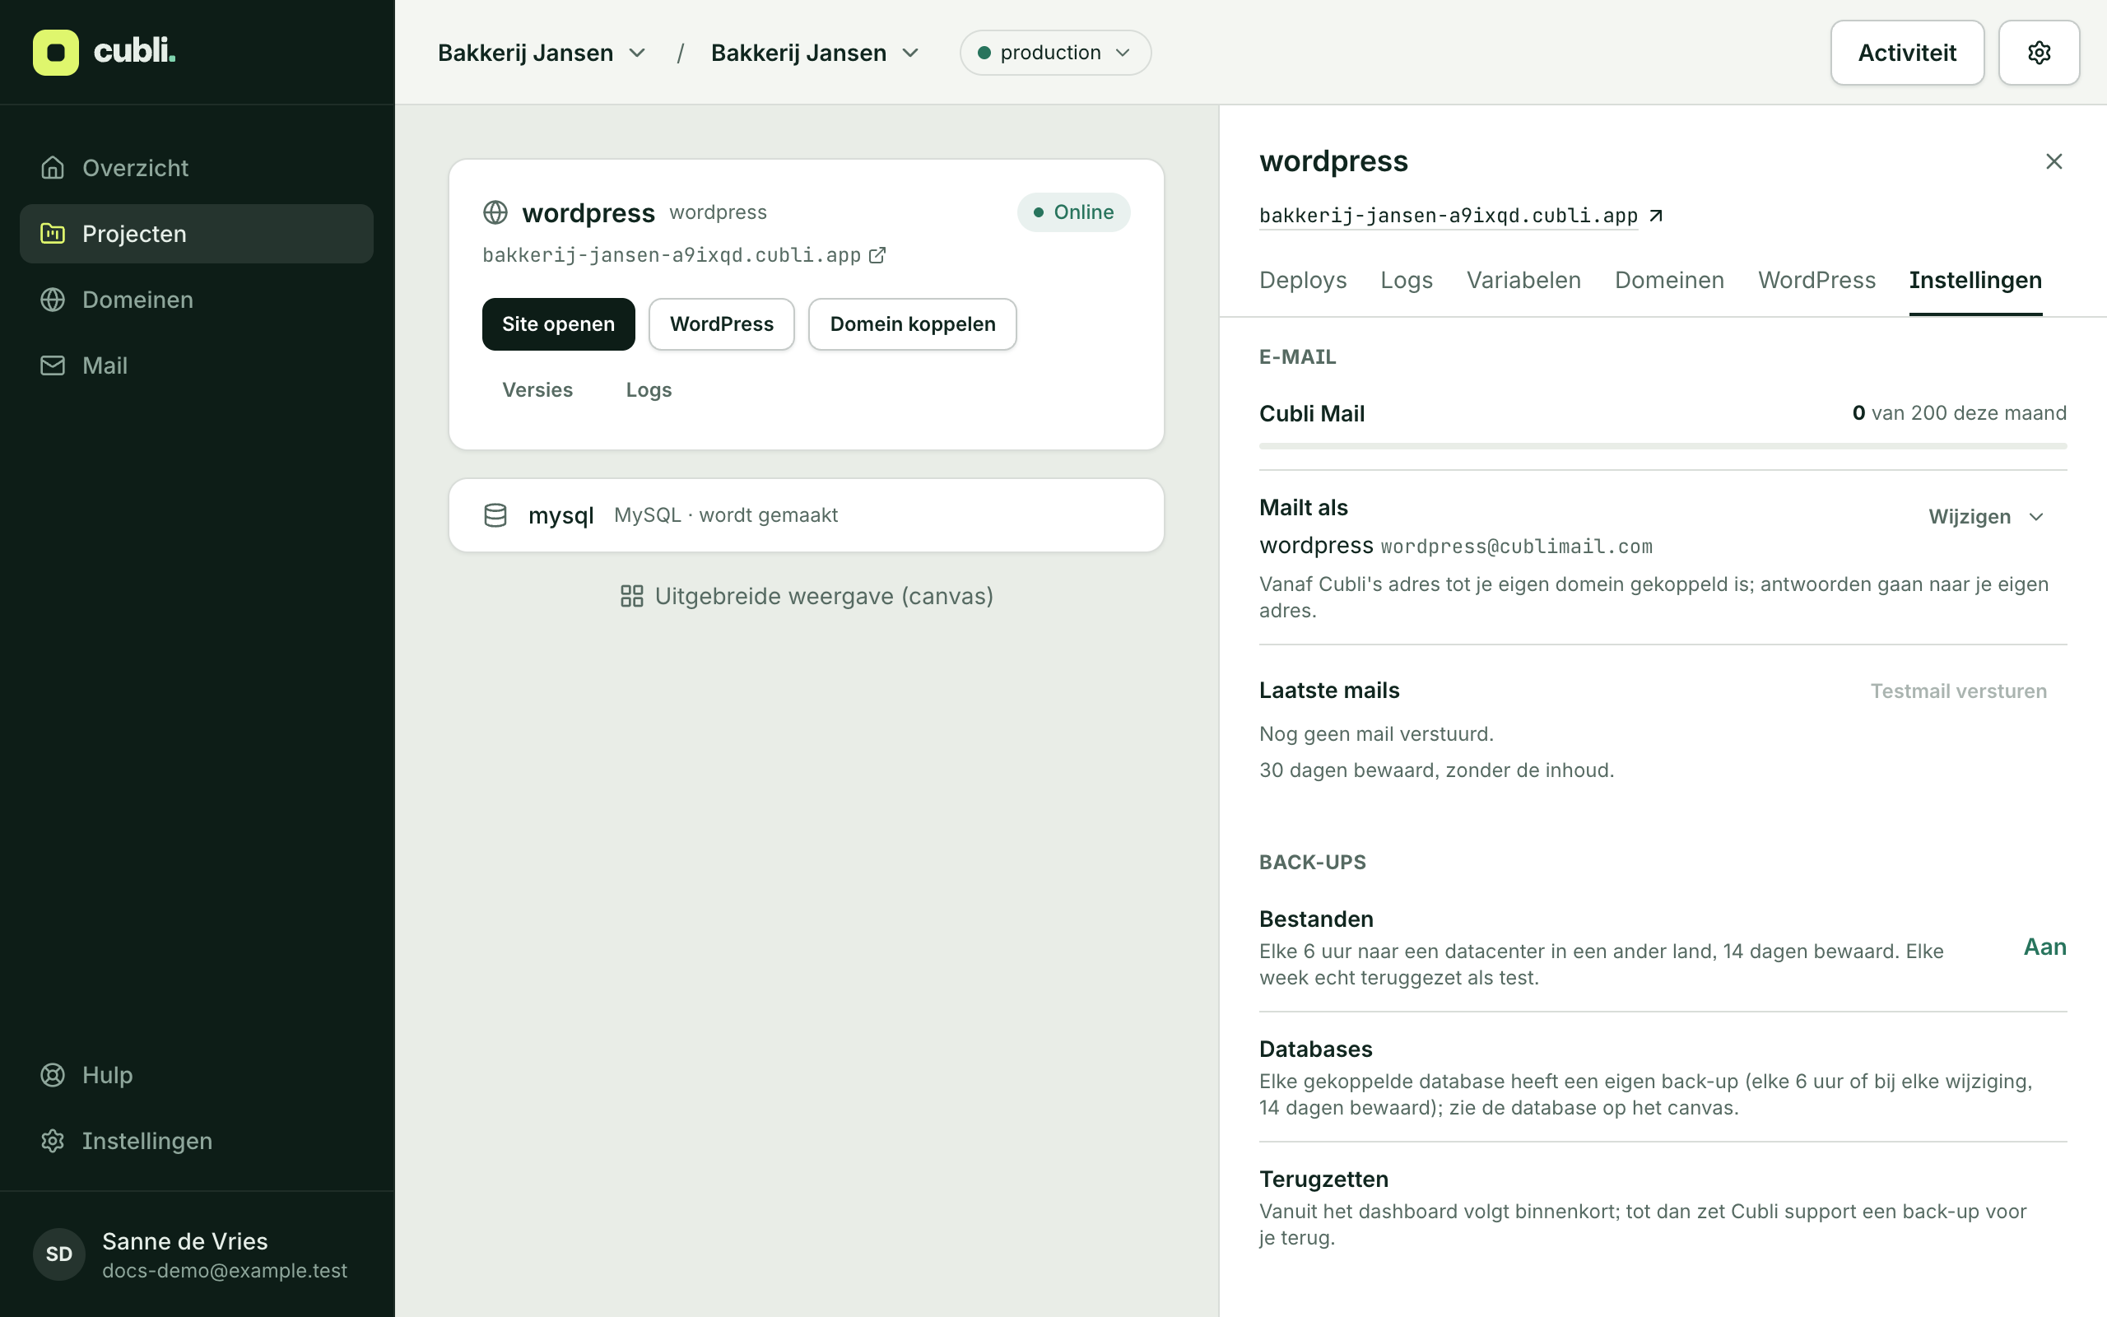Click the Online status badge
The width and height of the screenshot is (2107, 1317).
click(x=1072, y=212)
